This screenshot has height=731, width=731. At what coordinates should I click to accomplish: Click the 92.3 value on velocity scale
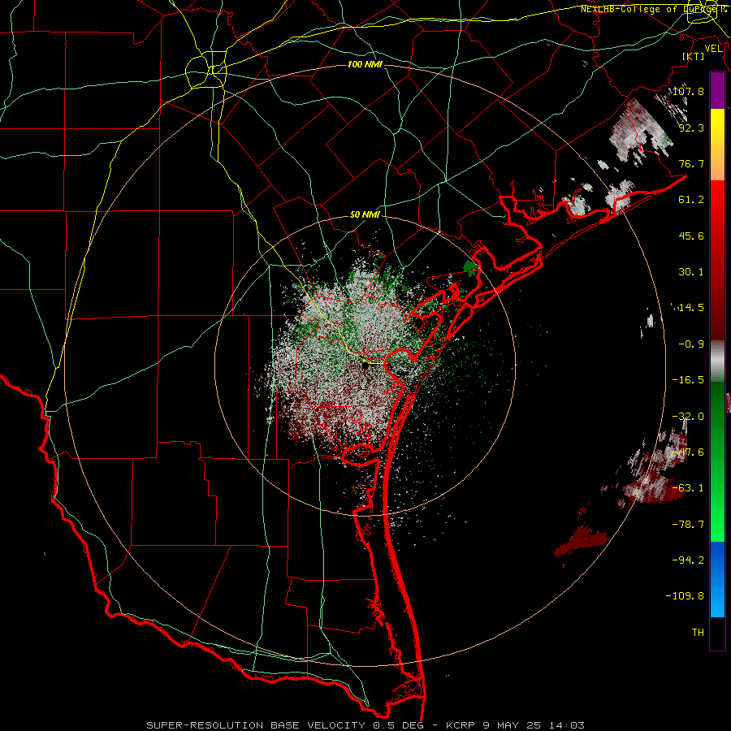click(691, 128)
